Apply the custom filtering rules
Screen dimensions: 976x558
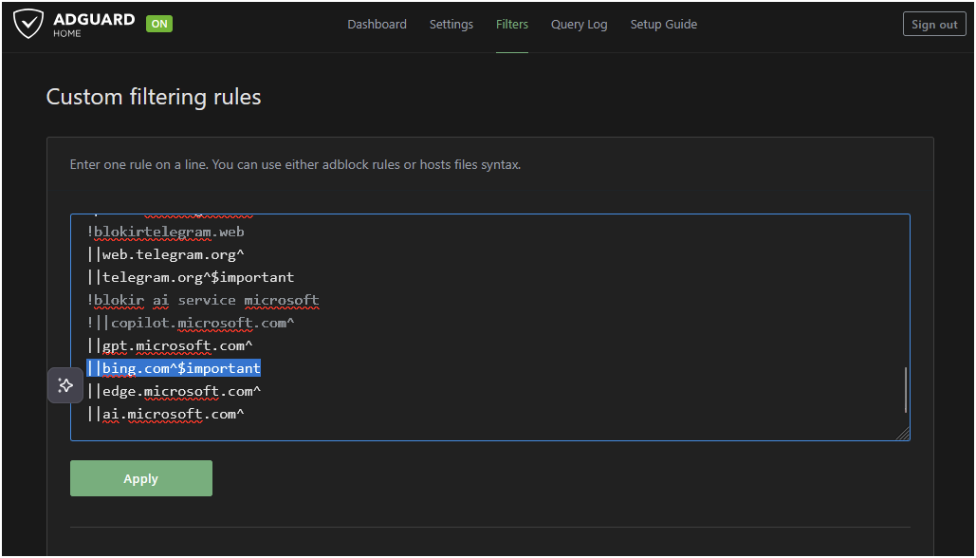[x=141, y=478]
